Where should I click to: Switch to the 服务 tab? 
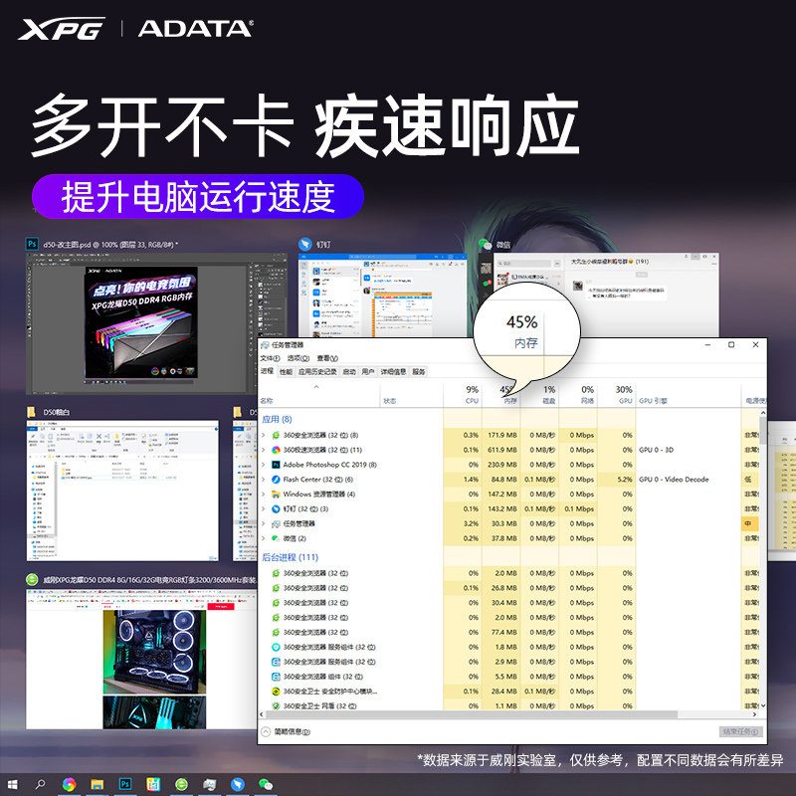pyautogui.click(x=418, y=371)
